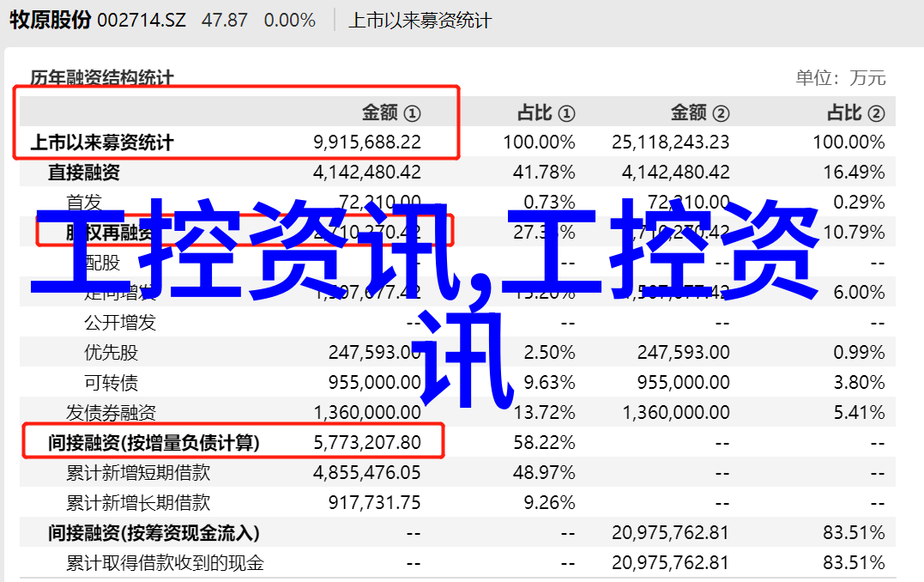Select 20,975,762.81 in the 累计取得借款收到的现金 row
924x582 pixels.
pos(671,563)
